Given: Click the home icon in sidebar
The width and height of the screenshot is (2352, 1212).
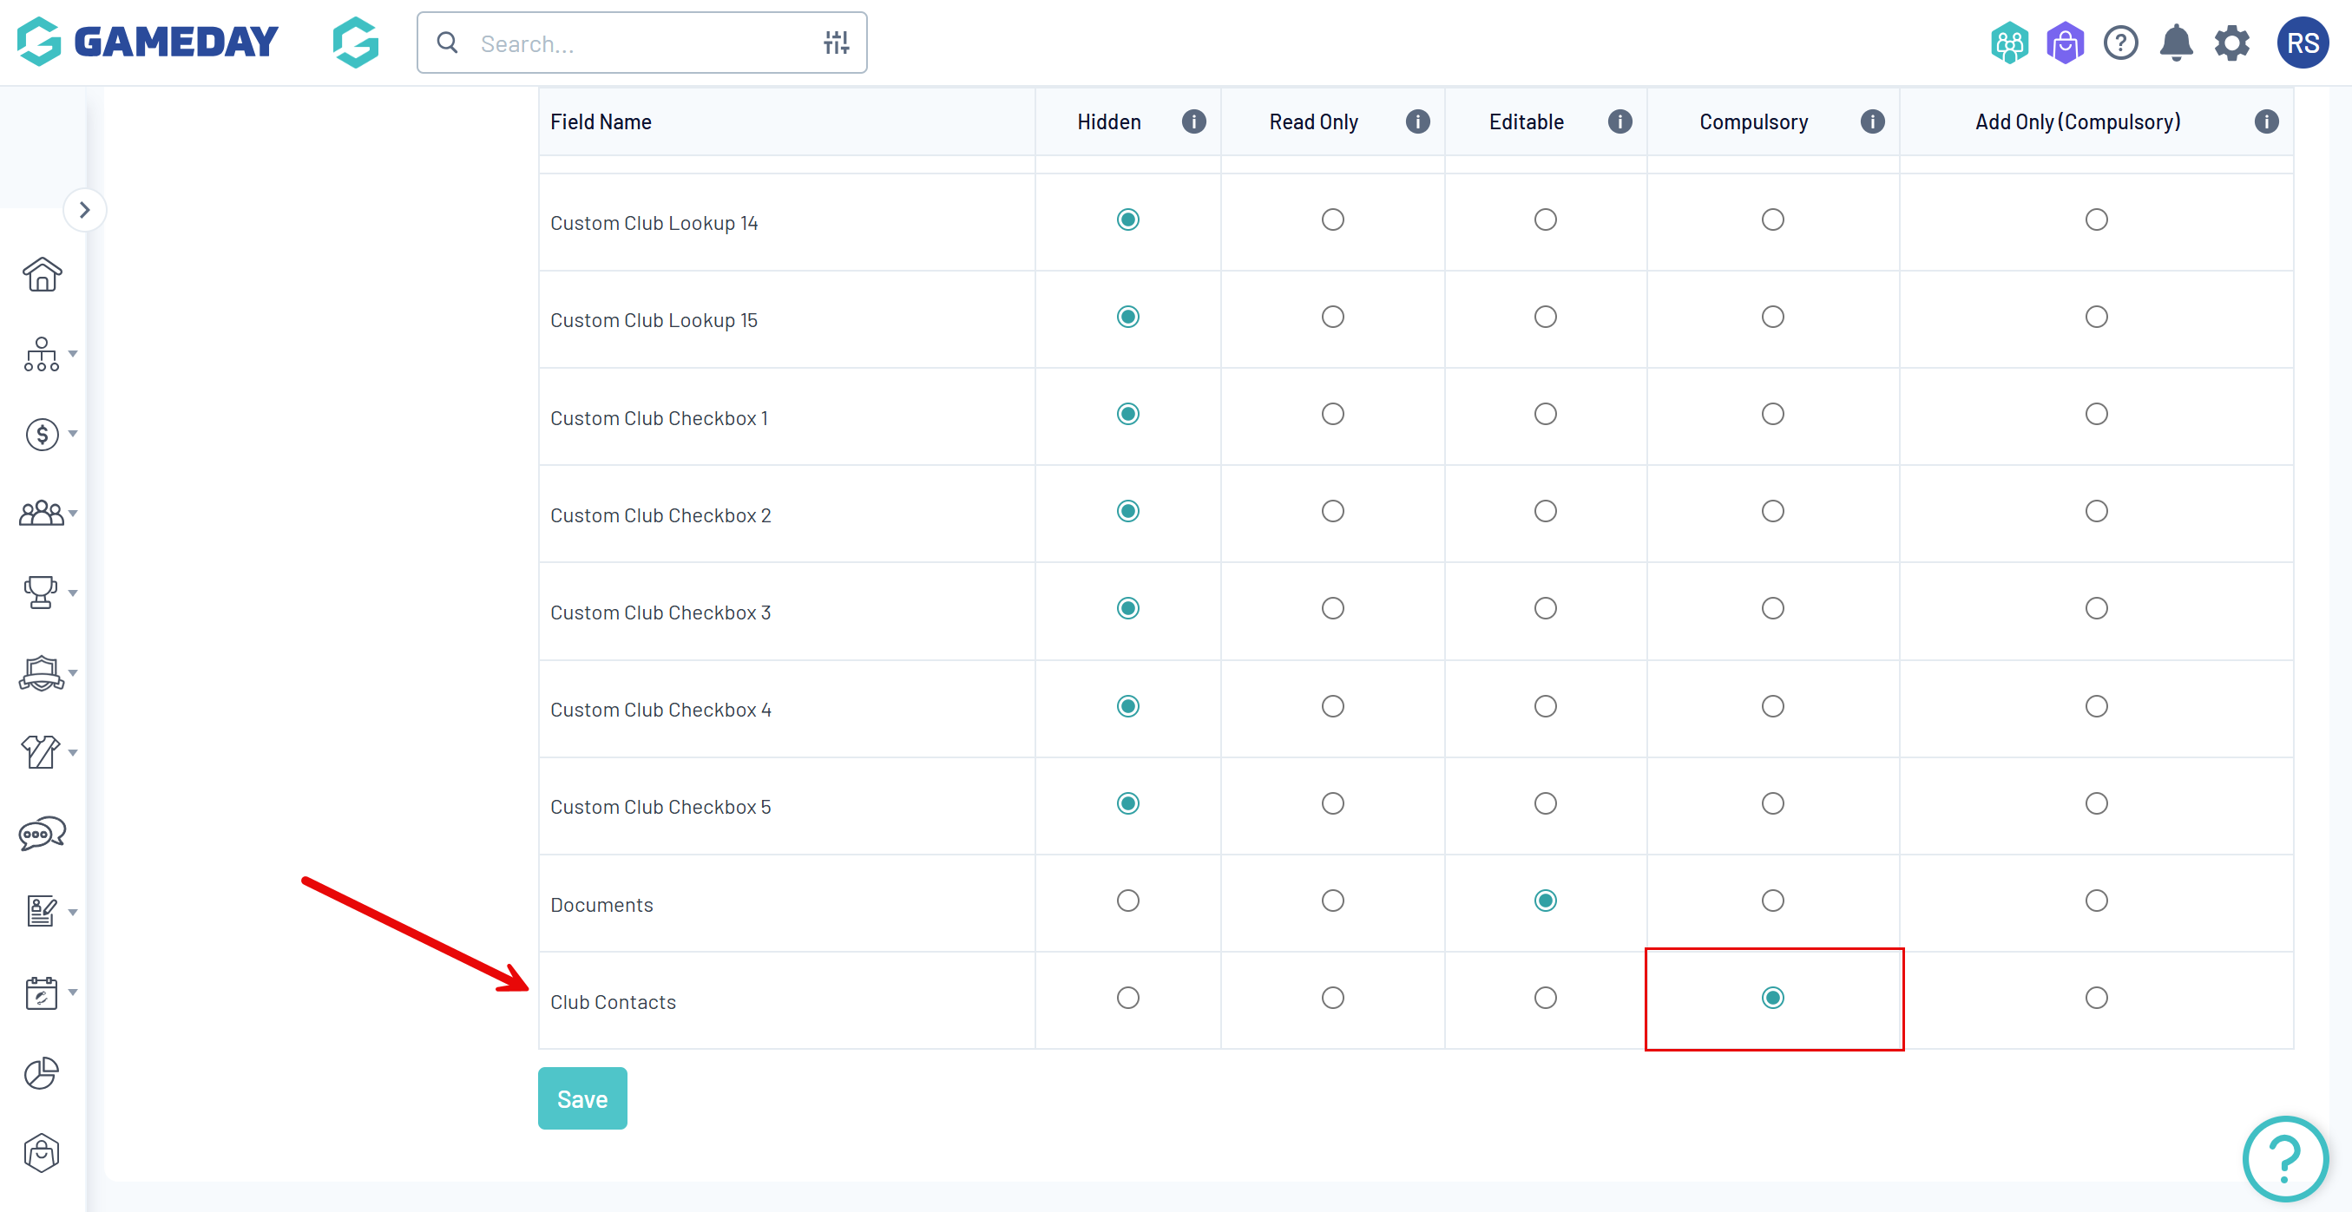Looking at the screenshot, I should (42, 274).
